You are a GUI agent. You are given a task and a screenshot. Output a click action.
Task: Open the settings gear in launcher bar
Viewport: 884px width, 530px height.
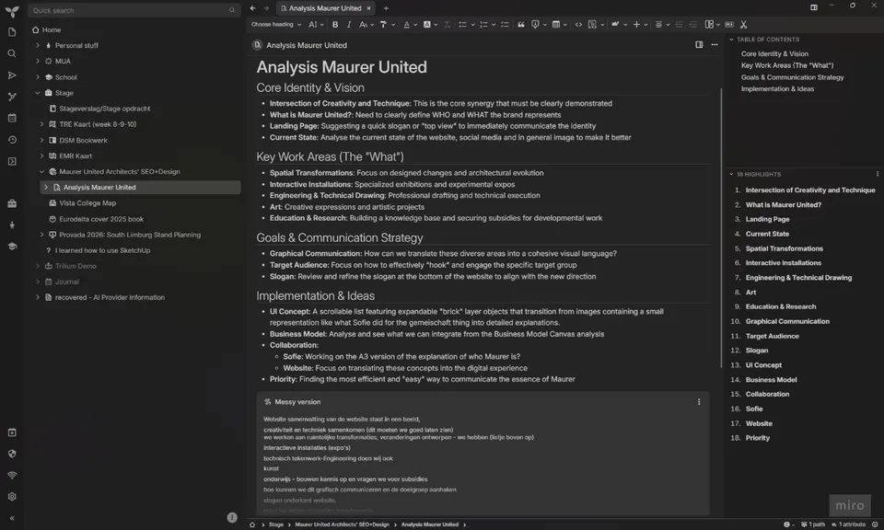coord(12,497)
